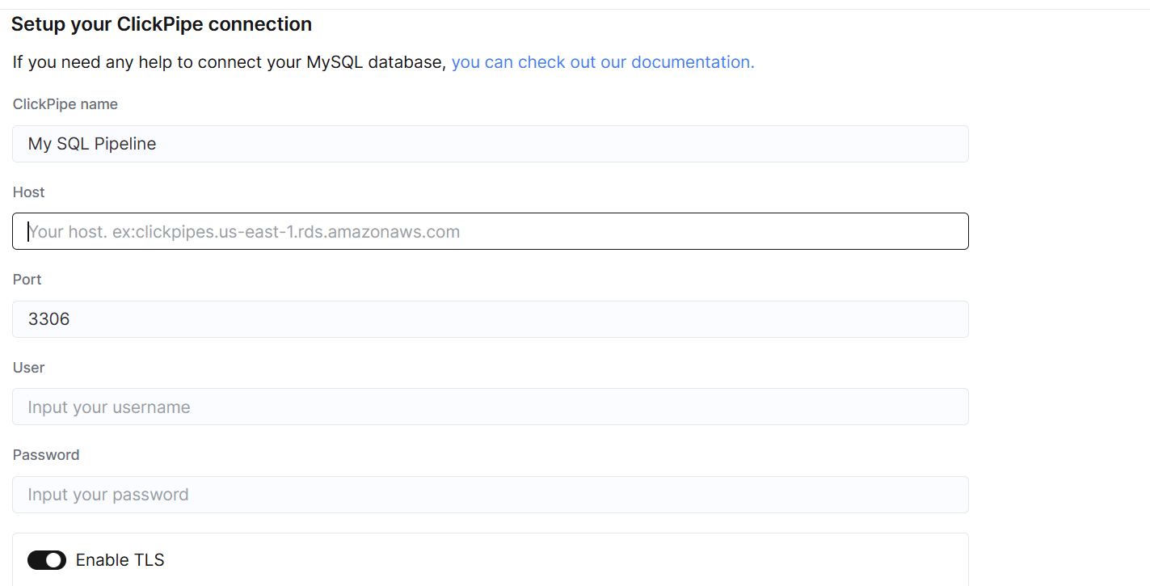1150x586 pixels.
Task: Edit the ClickPipe name field
Action: pyautogui.click(x=491, y=144)
